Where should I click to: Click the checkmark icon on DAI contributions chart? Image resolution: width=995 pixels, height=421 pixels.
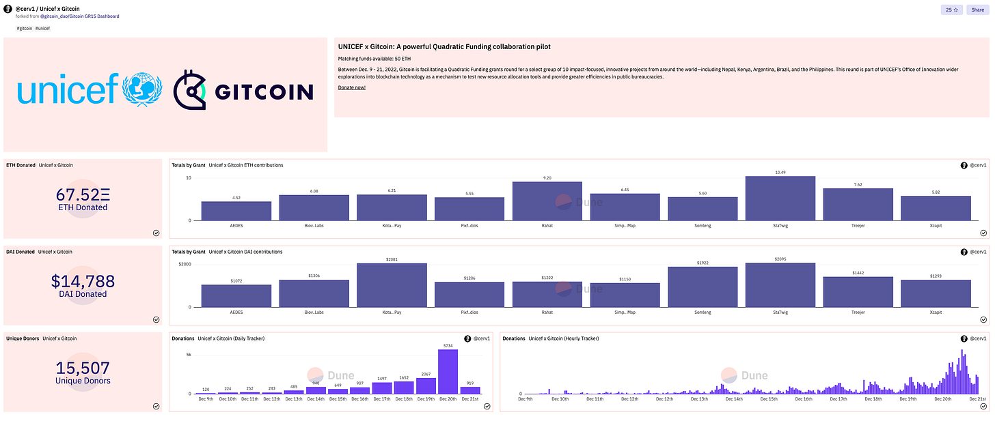click(983, 319)
